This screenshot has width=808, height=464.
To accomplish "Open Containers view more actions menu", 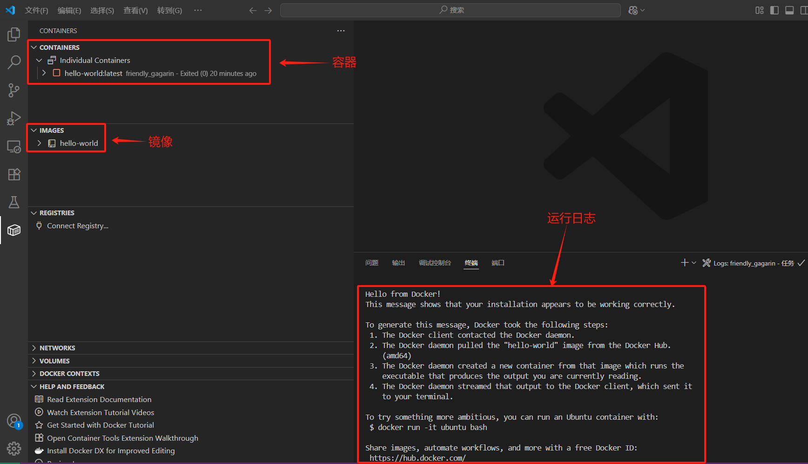I will (x=341, y=31).
